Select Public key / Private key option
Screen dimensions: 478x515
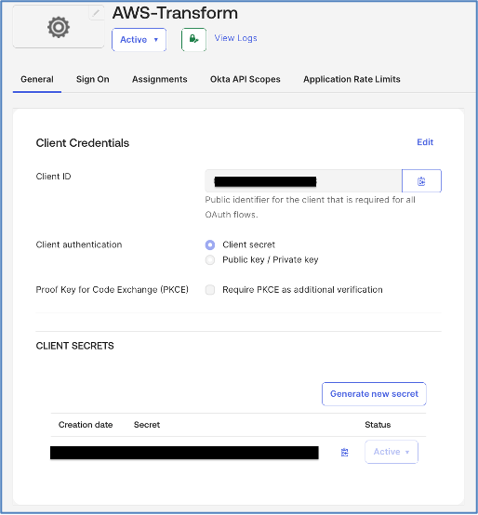pos(210,259)
